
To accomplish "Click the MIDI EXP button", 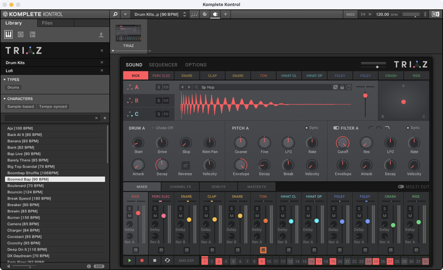I will pos(187,260).
